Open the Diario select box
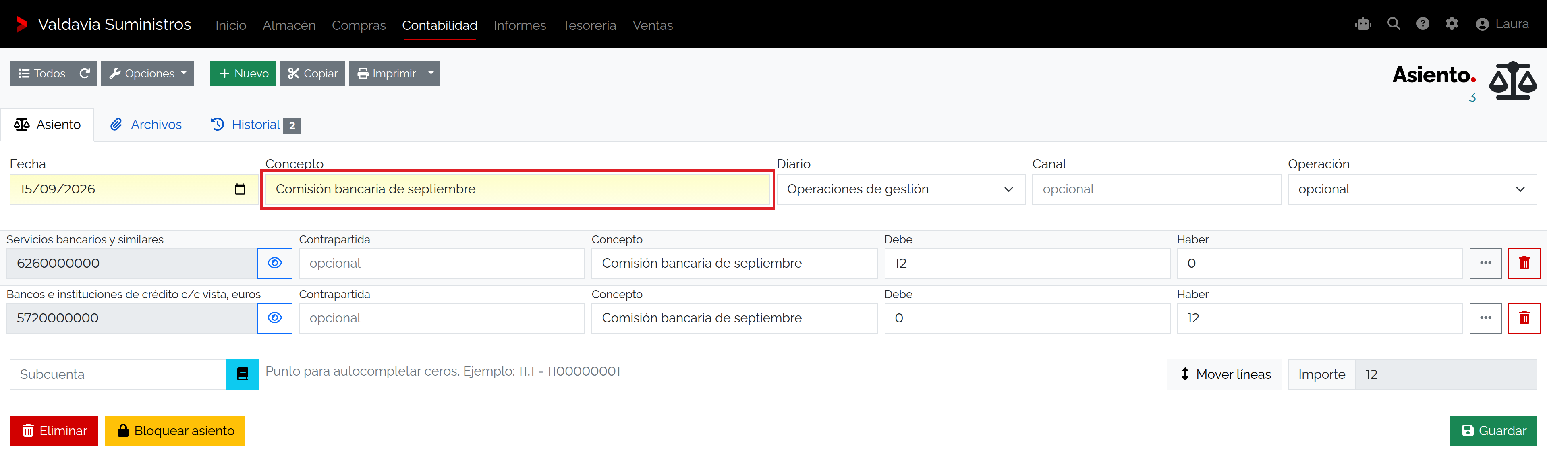The image size is (1547, 469). click(901, 189)
